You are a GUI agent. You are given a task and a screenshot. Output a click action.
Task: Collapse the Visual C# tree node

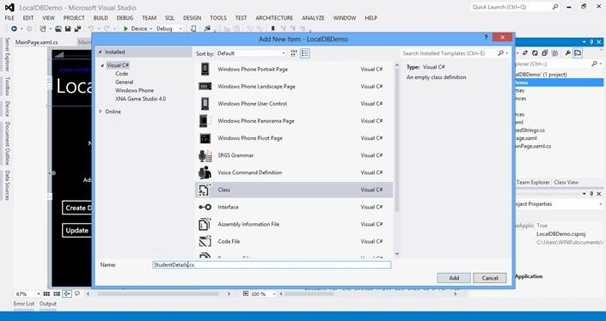(102, 65)
